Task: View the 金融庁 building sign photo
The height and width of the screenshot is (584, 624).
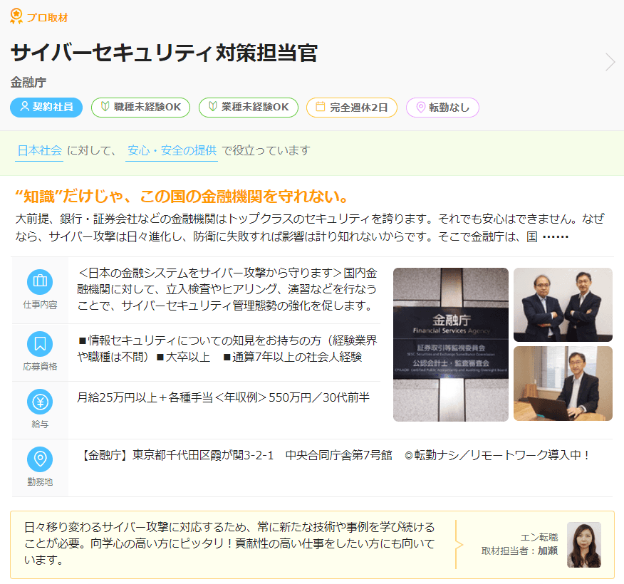Action: [x=450, y=345]
